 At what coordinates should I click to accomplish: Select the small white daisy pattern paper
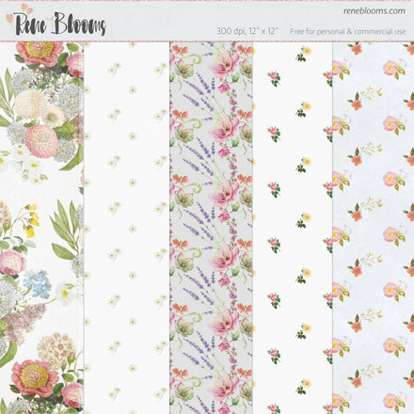[x=126, y=228]
